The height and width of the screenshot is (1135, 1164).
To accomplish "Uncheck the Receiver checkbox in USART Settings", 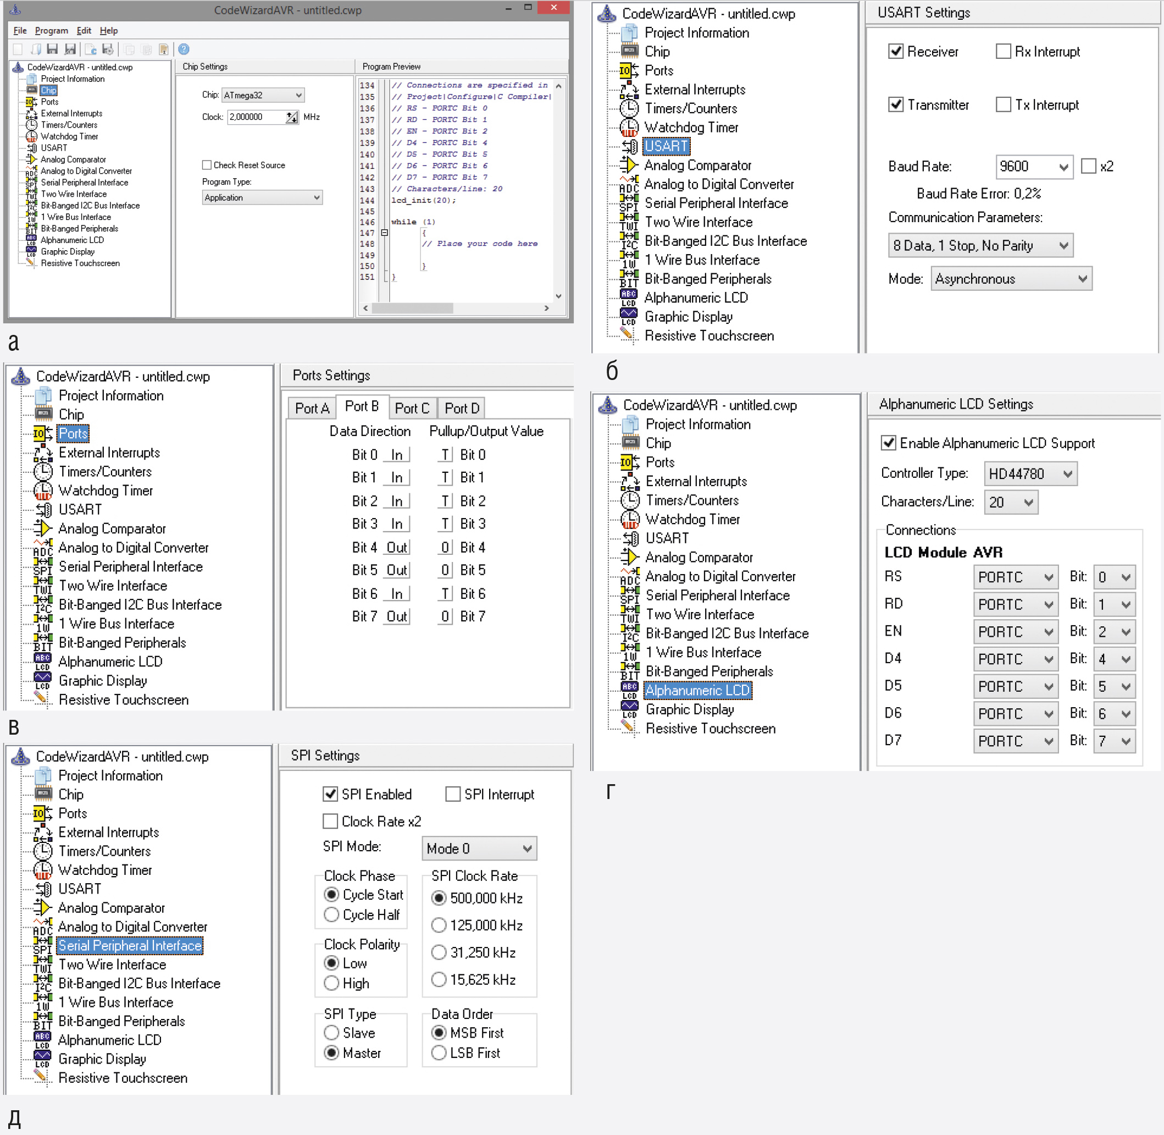I will click(x=895, y=51).
